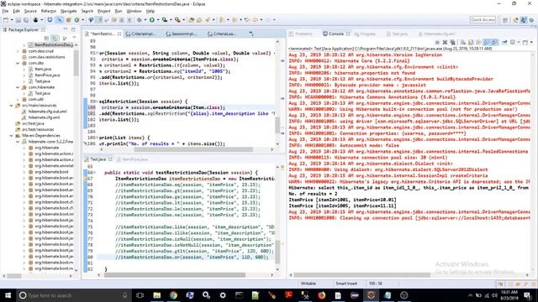
Task: Expand the com.util package
Action: coord(18,99)
